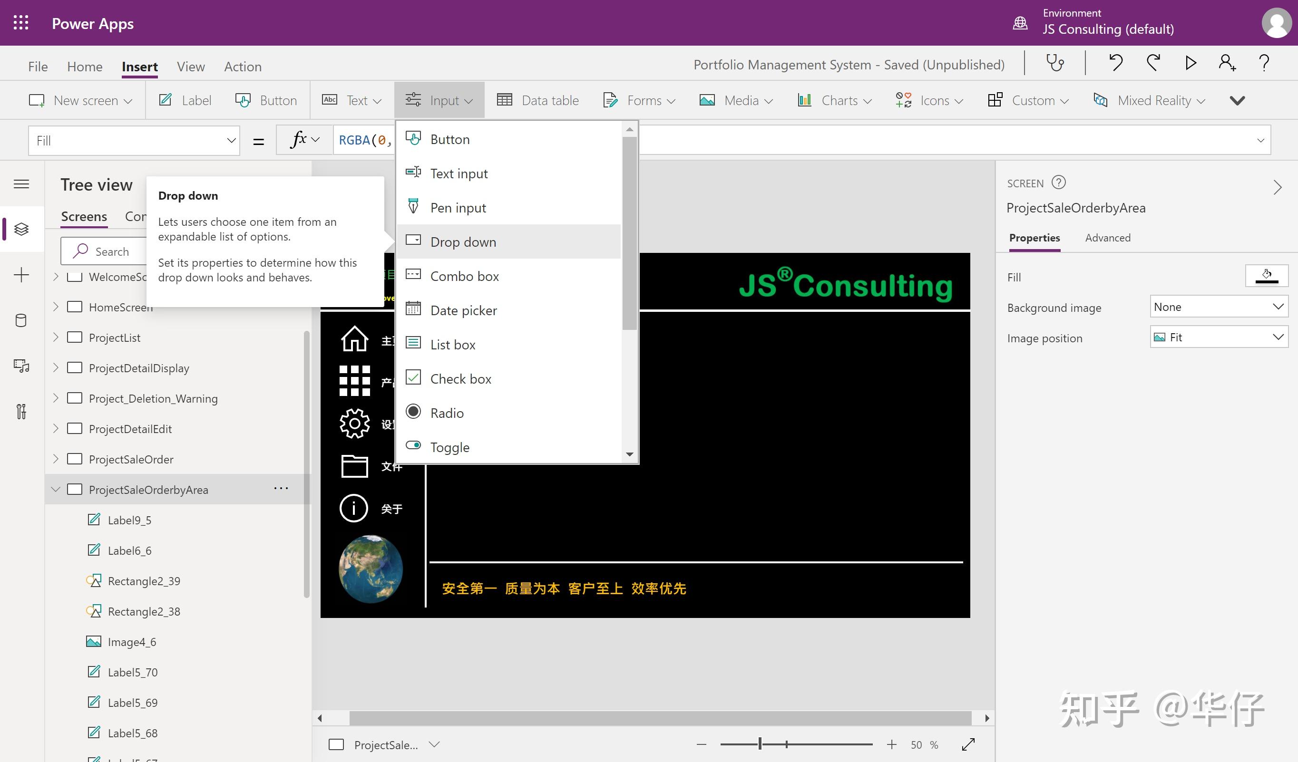Open the Share user icon

point(1227,63)
